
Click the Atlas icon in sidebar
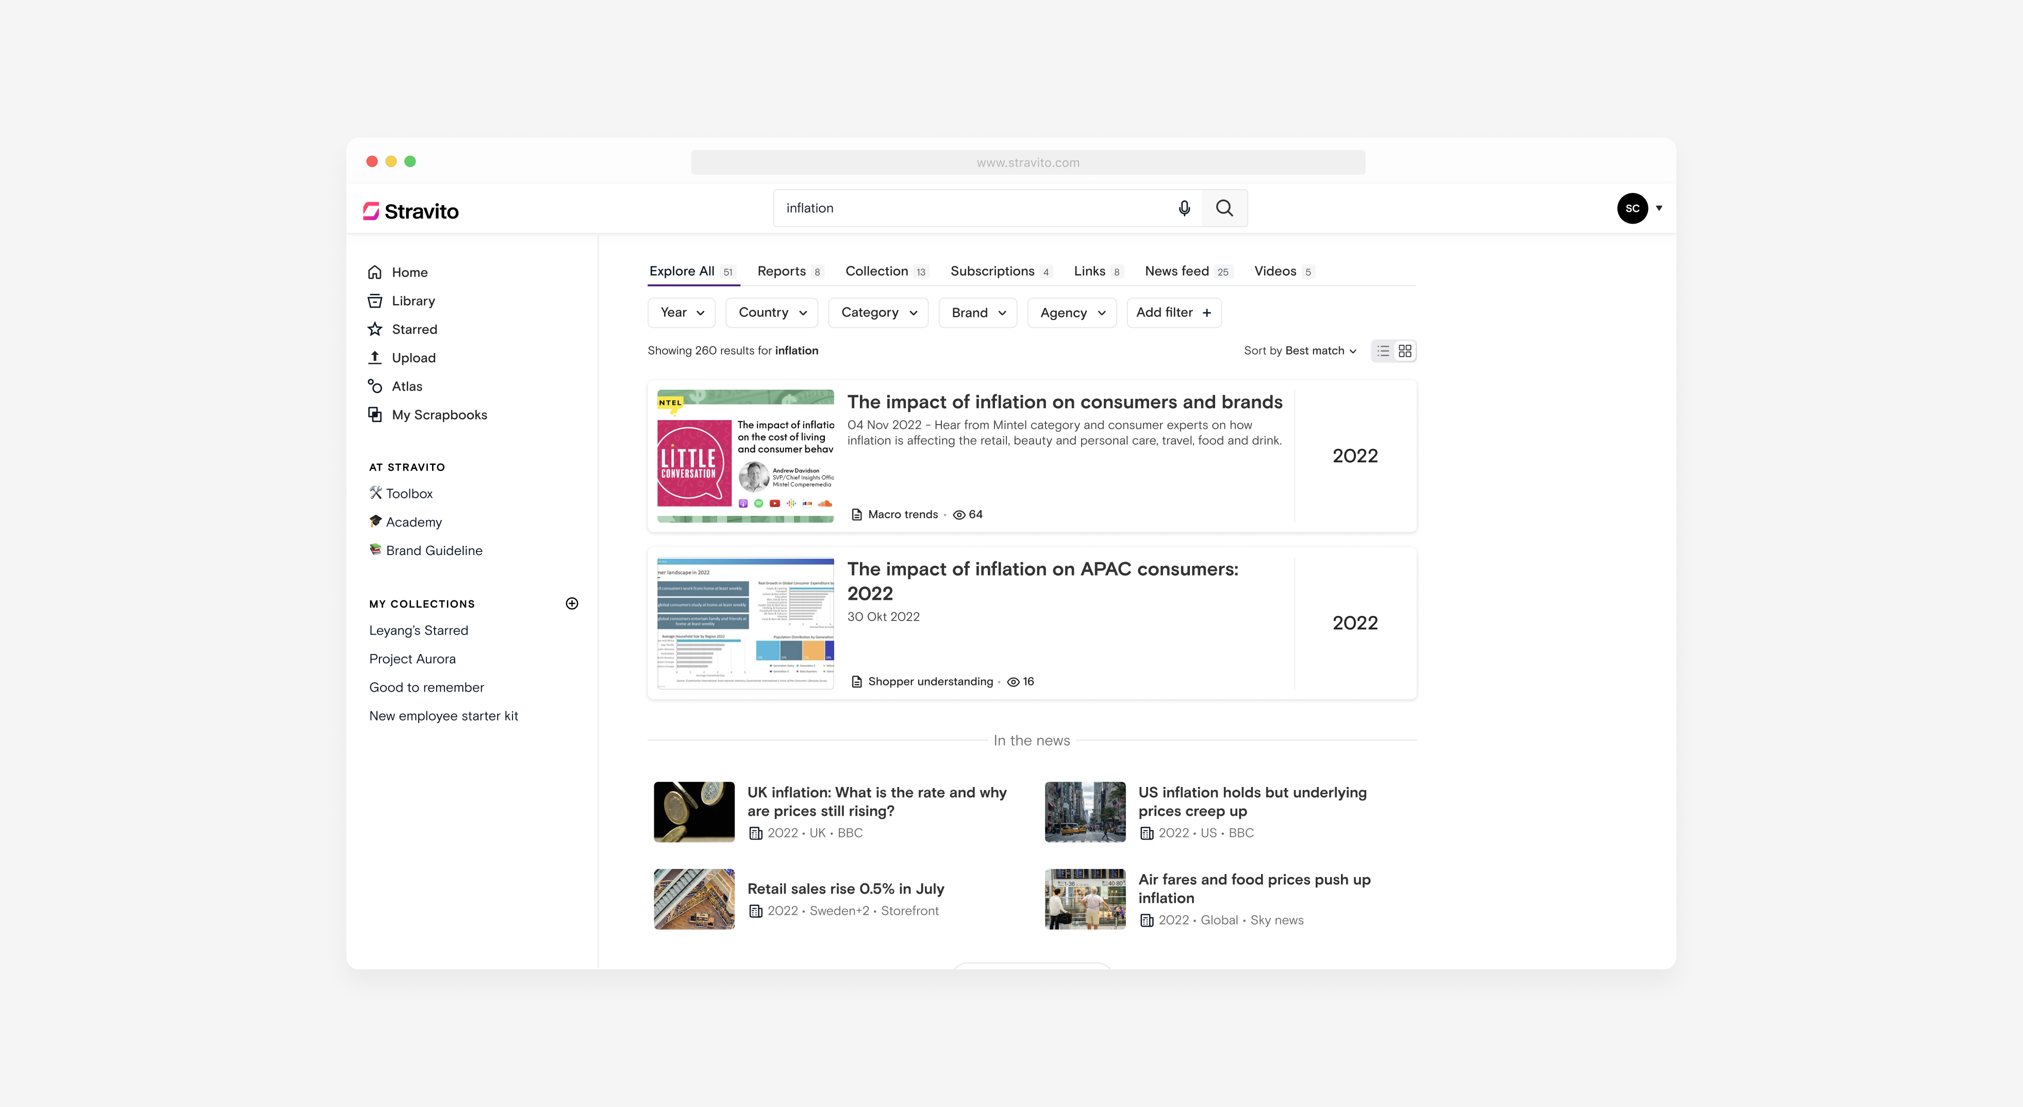pyautogui.click(x=375, y=387)
